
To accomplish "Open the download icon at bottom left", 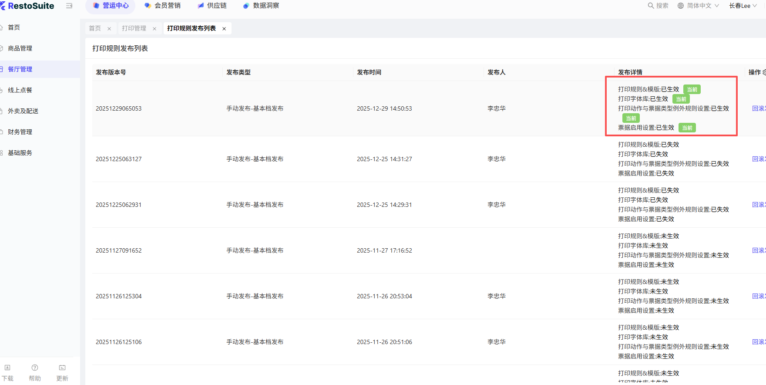I will click(7, 368).
